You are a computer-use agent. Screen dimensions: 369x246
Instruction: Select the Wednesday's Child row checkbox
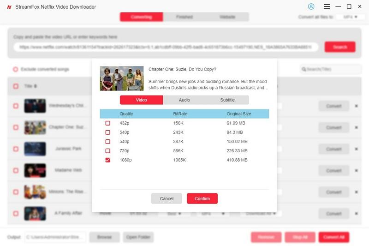click(x=16, y=106)
